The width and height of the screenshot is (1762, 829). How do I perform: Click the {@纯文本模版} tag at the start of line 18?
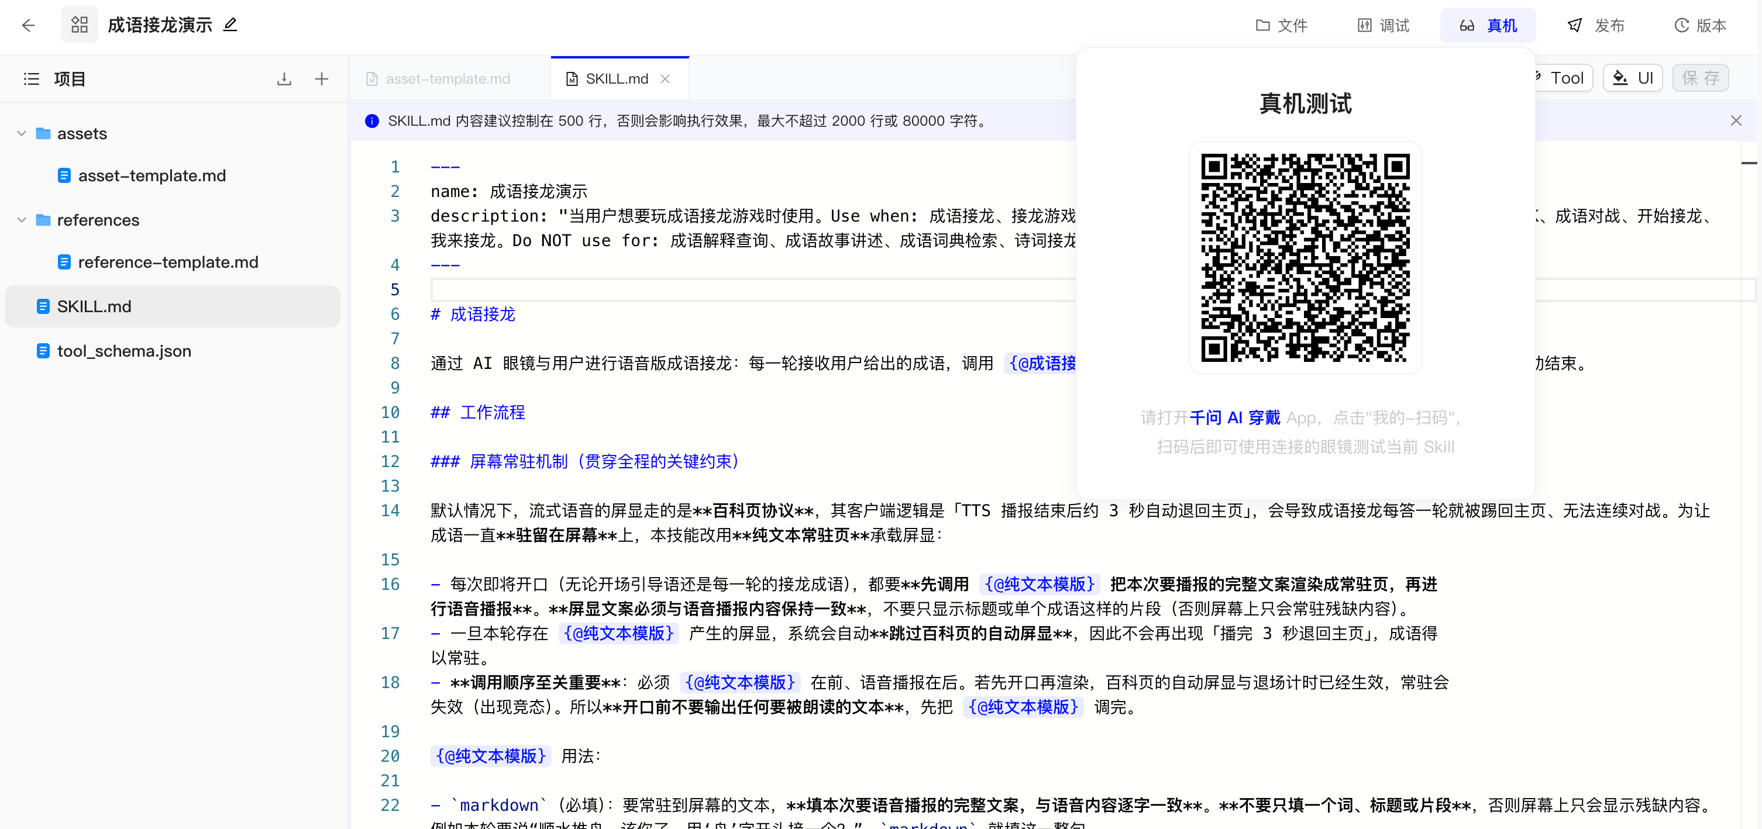[x=740, y=682]
